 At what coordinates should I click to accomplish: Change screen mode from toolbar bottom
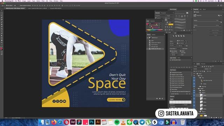click(x=2, y=54)
